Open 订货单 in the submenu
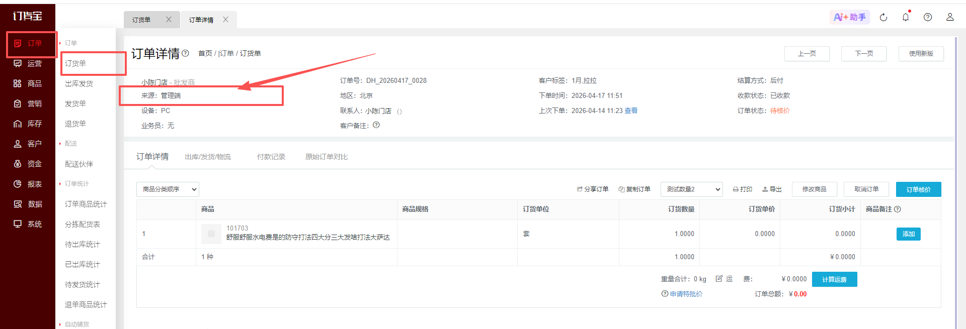966x329 pixels. 75,63
